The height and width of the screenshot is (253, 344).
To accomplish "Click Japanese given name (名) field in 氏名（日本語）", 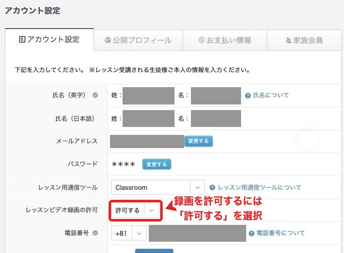I will pyautogui.click(x=216, y=119).
